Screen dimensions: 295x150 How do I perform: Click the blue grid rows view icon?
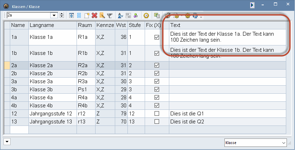pyautogui.click(x=79, y=15)
